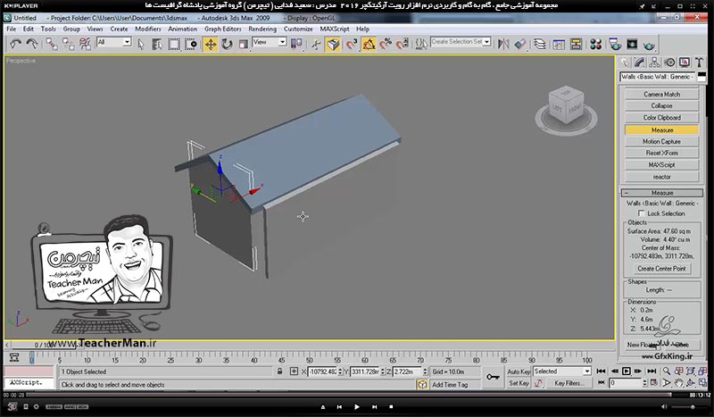This screenshot has height=417, width=714.
Task: Switch to Create command panel tab
Action: coord(626,63)
